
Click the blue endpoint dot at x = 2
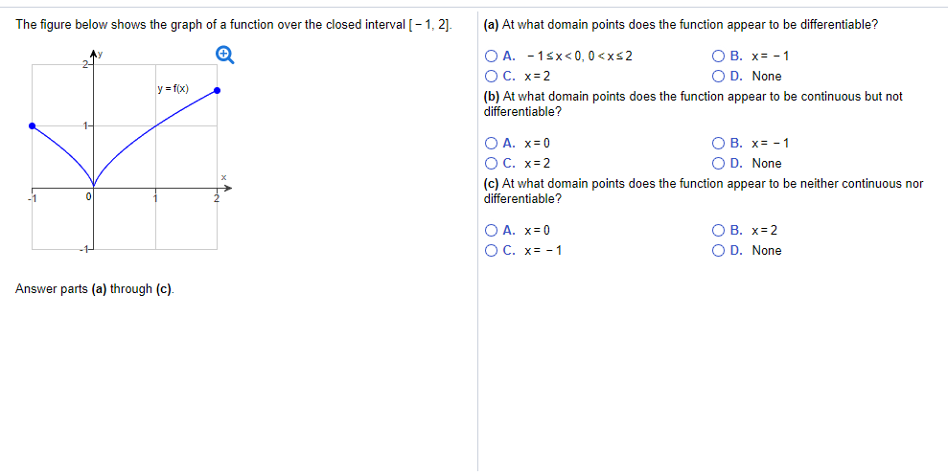[x=218, y=91]
